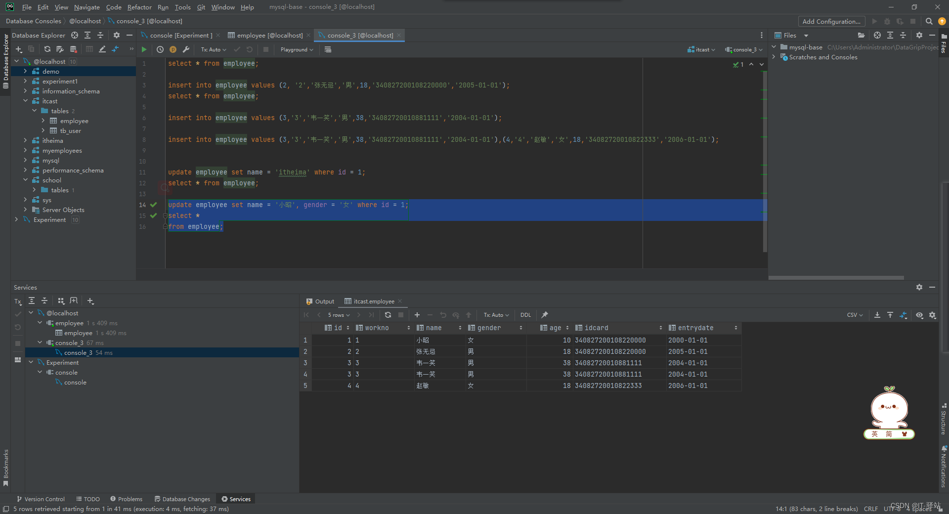Open the CSV extractor format dropdown
The height and width of the screenshot is (514, 949).
(854, 315)
